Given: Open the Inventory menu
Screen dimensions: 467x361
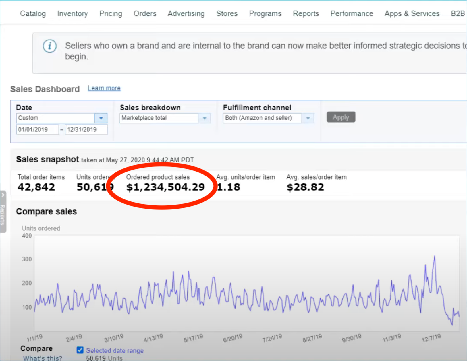Looking at the screenshot, I should click(x=72, y=13).
